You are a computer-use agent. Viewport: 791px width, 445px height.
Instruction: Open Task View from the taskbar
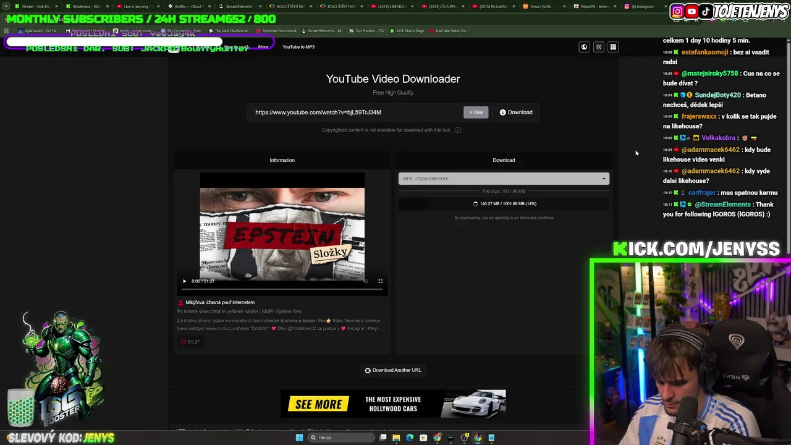pyautogui.click(x=383, y=438)
